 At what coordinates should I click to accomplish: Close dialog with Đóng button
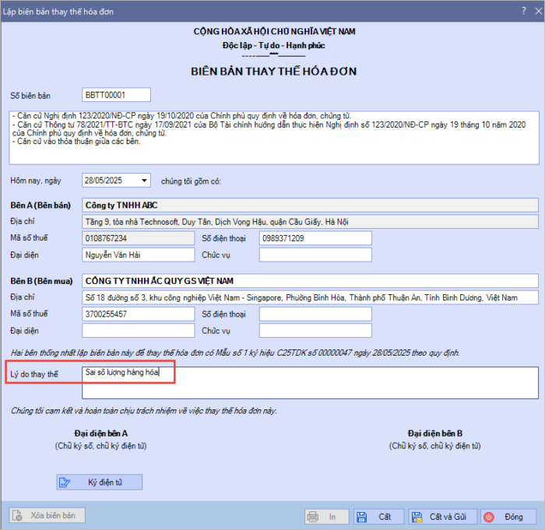pos(505,516)
